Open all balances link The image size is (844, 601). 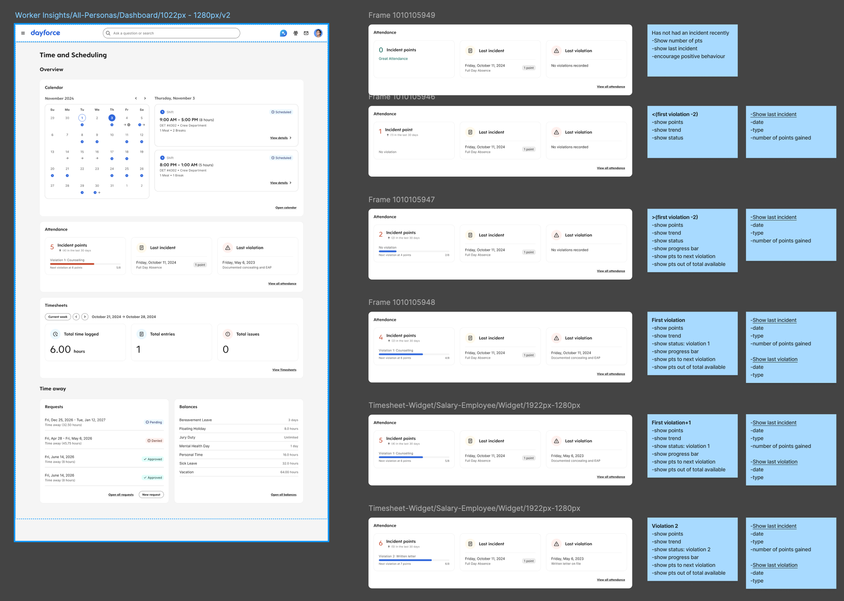click(x=284, y=495)
